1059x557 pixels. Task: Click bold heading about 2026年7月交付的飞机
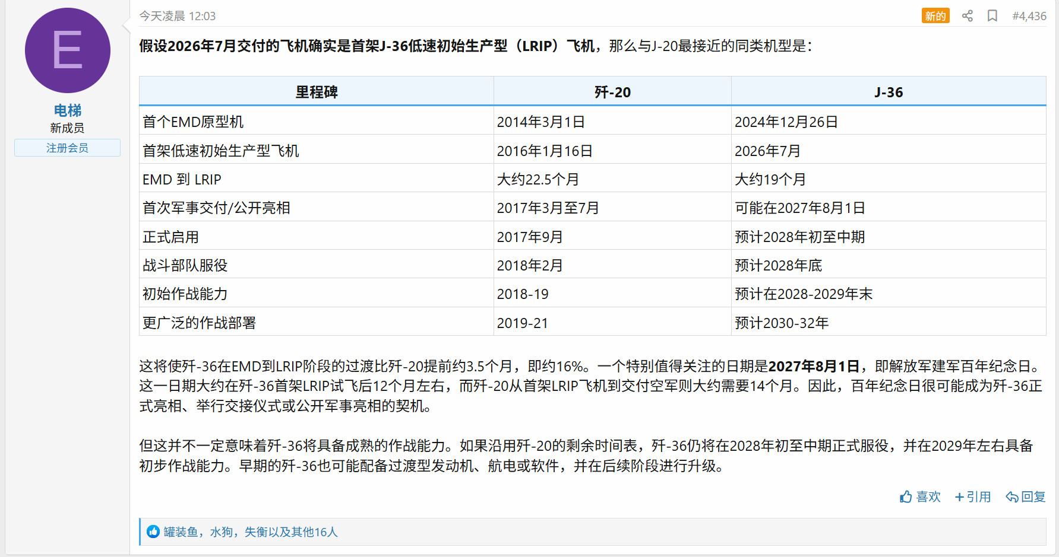click(367, 46)
